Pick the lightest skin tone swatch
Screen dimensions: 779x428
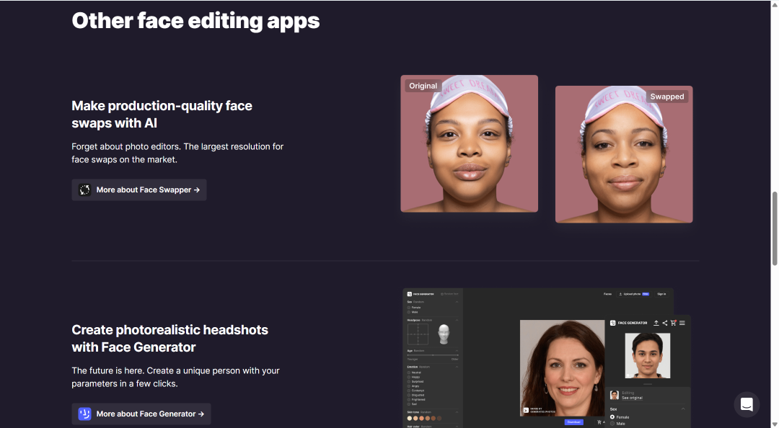point(410,418)
